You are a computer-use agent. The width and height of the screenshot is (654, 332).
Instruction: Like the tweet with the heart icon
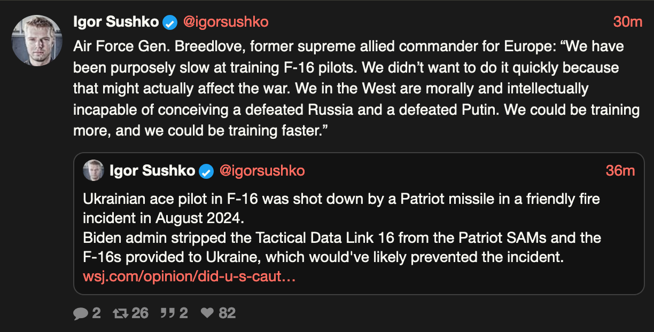[207, 313]
